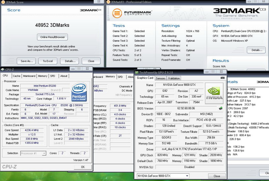Click the FSB:DRAM ratio value 3:4
The image size is (269, 181).
click(x=120, y=110)
